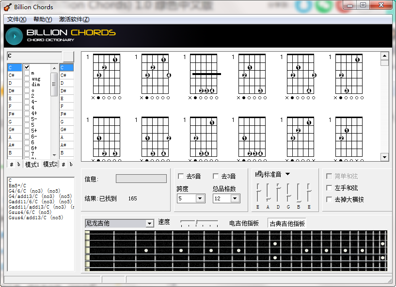Click the round play button in header
Image resolution: width=396 pixels, height=287 pixels.
pos(14,36)
